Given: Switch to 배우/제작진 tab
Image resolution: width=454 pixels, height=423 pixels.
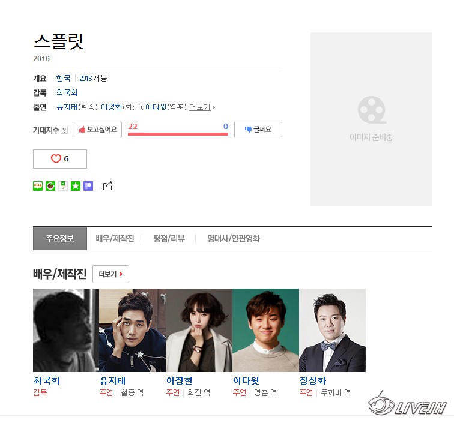Looking at the screenshot, I should click(x=115, y=238).
